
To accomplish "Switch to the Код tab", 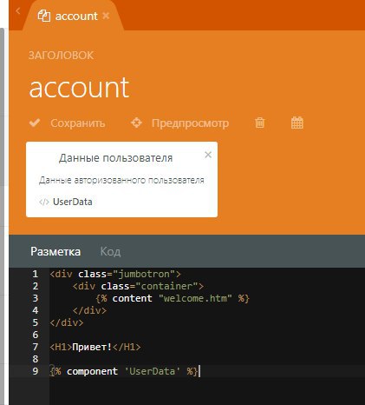I will click(110, 251).
